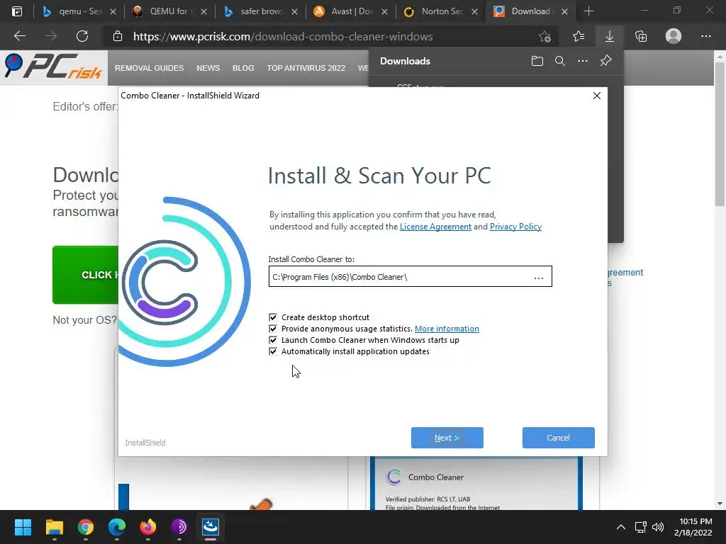The height and width of the screenshot is (544, 726).
Task: Add page to favorites star icon
Action: (x=545, y=36)
